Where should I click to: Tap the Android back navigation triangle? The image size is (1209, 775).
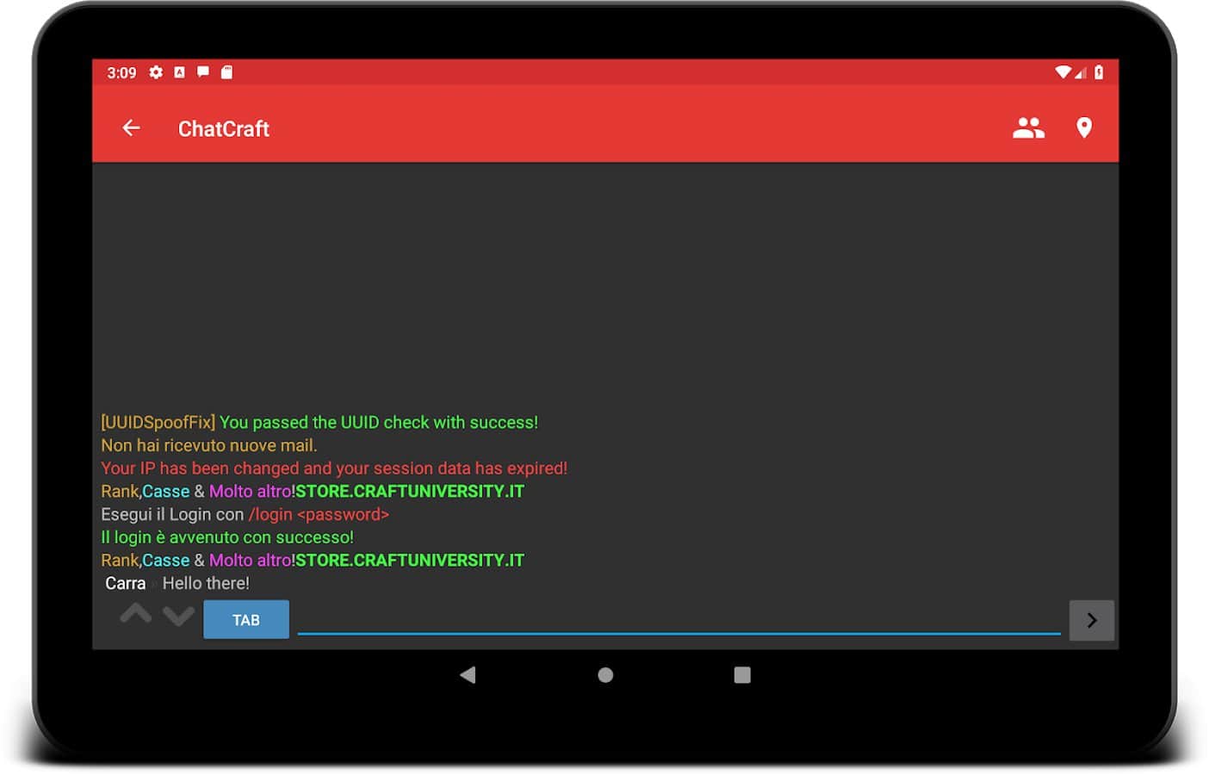click(x=468, y=674)
